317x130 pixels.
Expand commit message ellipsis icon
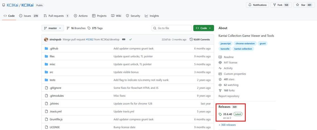click(x=124, y=39)
